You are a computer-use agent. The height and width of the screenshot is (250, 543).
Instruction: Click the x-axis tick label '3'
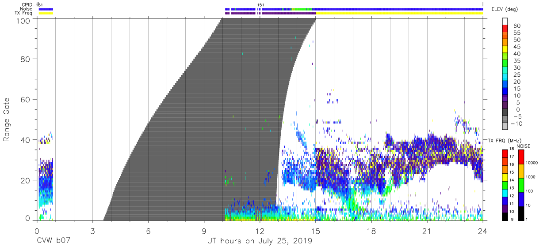[x=92, y=231]
